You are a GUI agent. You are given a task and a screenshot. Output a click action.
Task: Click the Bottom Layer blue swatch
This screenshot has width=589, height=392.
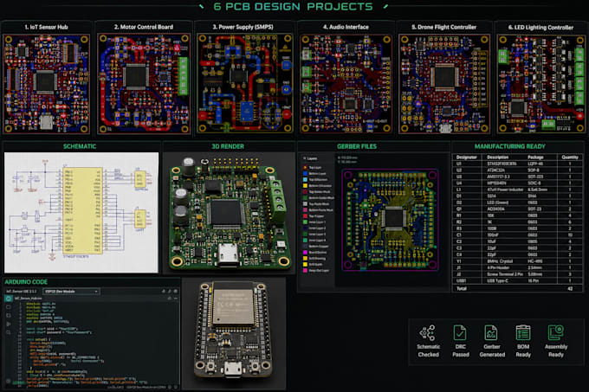(x=305, y=174)
